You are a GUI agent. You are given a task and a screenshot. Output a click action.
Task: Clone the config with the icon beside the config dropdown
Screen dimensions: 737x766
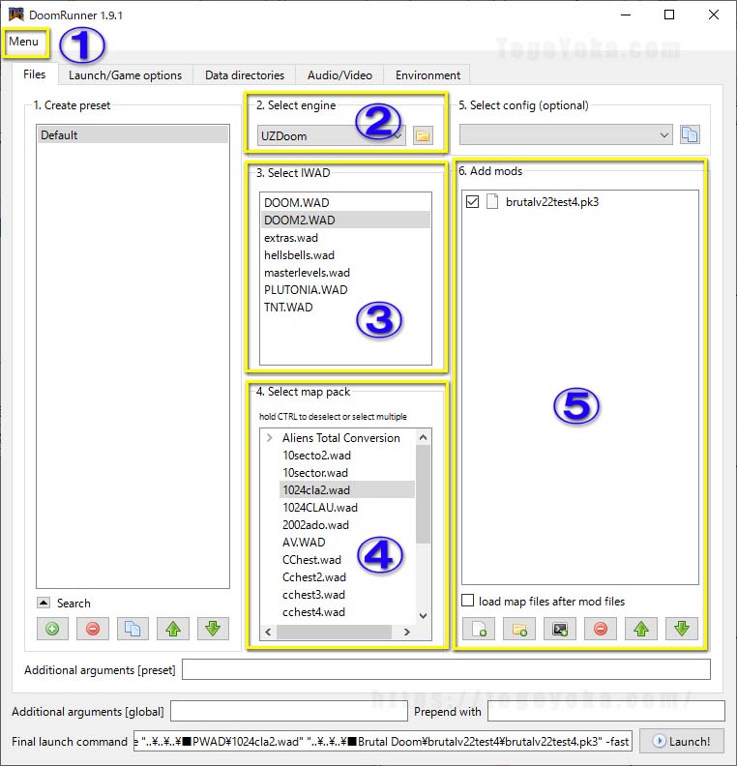tap(689, 135)
